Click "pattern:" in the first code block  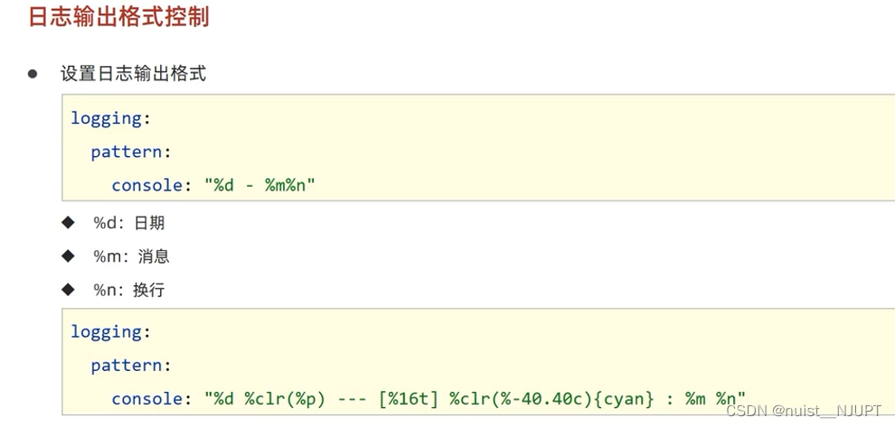(x=131, y=152)
